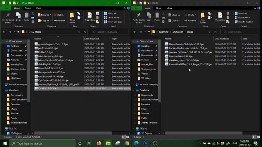Switch to large icons view in left window
The width and height of the screenshot is (262, 147).
128,137
